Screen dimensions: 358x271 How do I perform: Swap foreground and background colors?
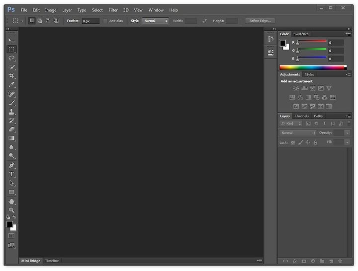click(14, 217)
